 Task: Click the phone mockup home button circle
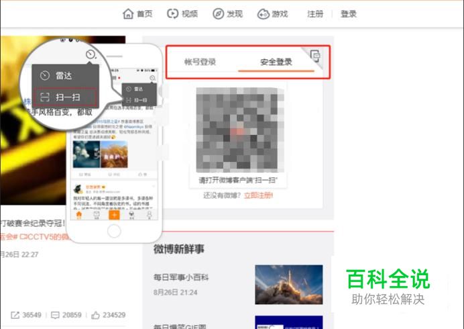pyautogui.click(x=114, y=231)
